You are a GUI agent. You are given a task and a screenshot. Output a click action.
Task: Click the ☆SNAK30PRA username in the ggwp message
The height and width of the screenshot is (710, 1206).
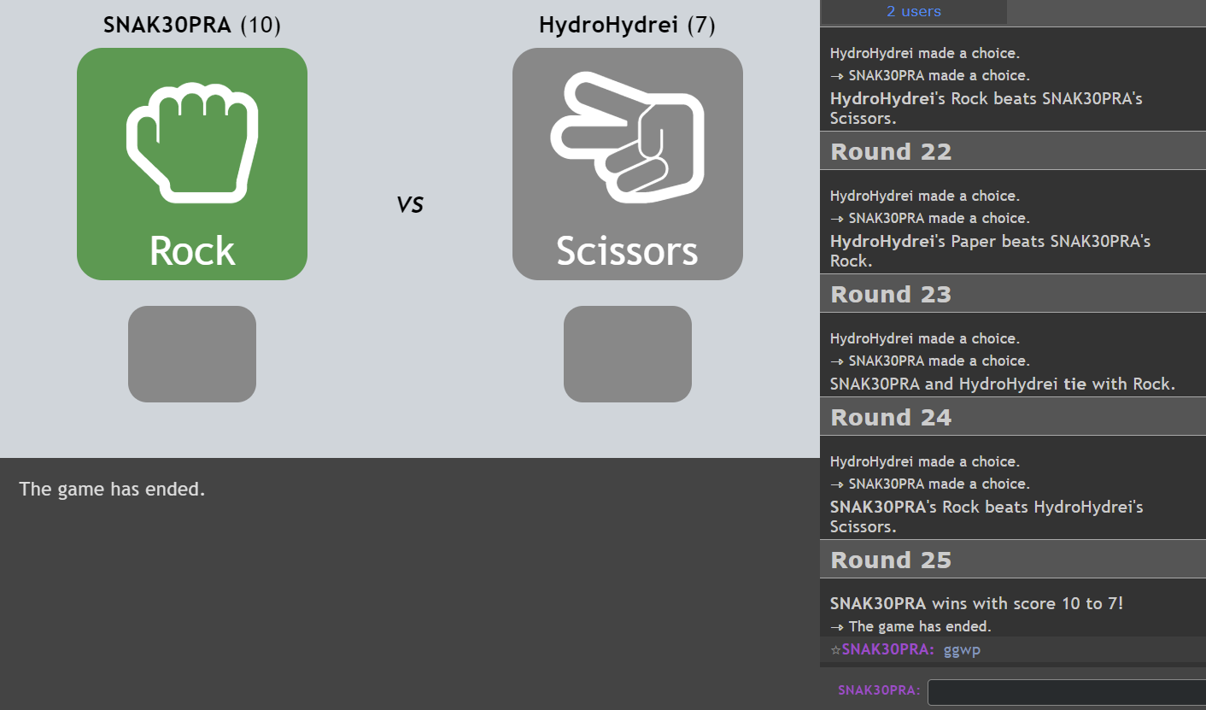(882, 650)
